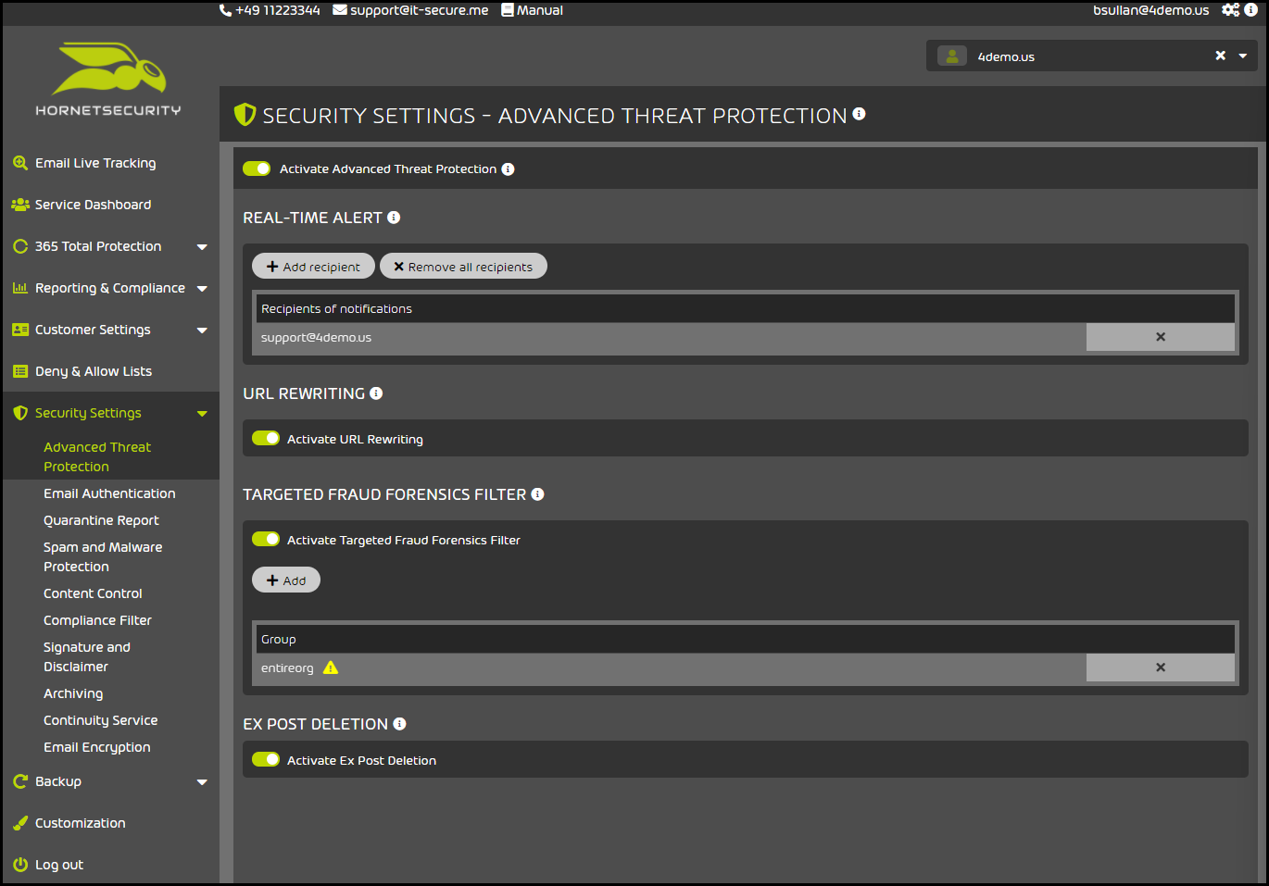Click the phone icon in top bar
This screenshot has height=886, width=1269.
click(225, 10)
